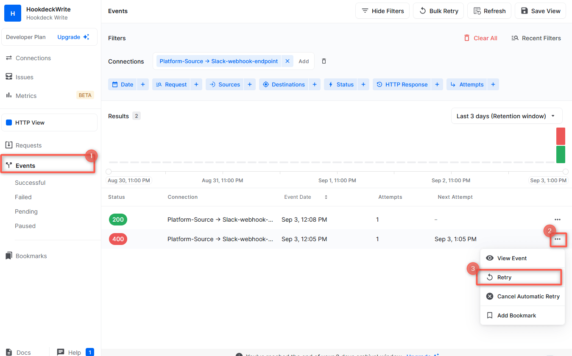Click the plus icon next to Date filter
The image size is (572, 356).
(x=143, y=84)
